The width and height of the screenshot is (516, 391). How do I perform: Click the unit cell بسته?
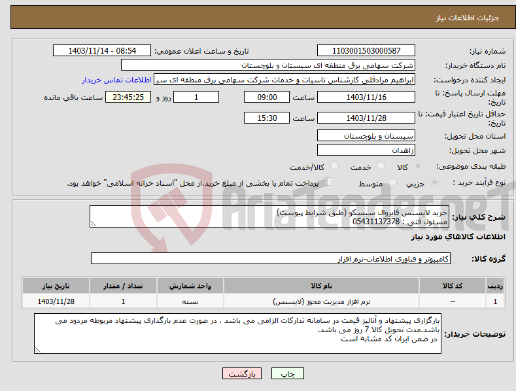pos(190,301)
